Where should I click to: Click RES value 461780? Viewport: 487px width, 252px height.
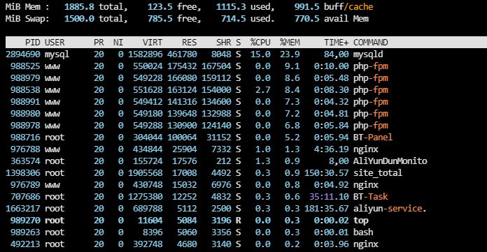click(182, 54)
